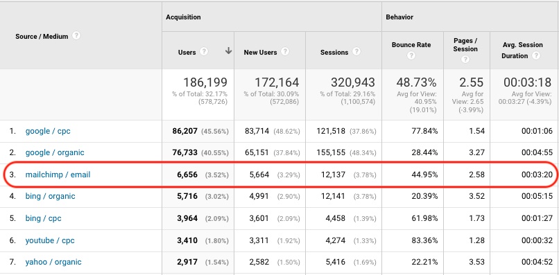Sort table by New Users column header
The height and width of the screenshot is (275, 559).
click(x=260, y=52)
